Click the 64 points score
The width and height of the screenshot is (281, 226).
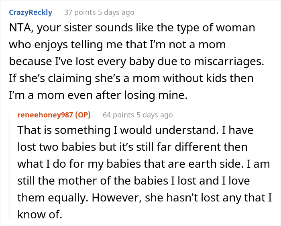click(118, 115)
